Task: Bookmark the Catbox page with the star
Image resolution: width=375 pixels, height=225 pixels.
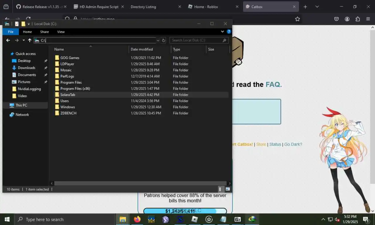Action: click(297, 19)
